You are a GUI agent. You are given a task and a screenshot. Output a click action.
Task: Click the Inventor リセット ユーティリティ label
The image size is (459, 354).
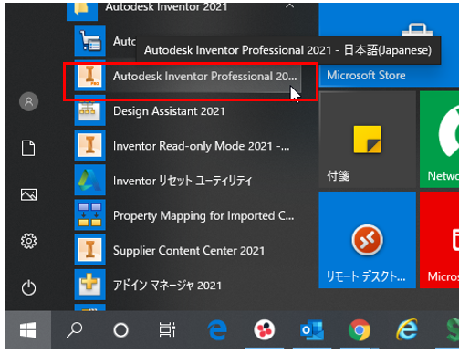pos(183,181)
